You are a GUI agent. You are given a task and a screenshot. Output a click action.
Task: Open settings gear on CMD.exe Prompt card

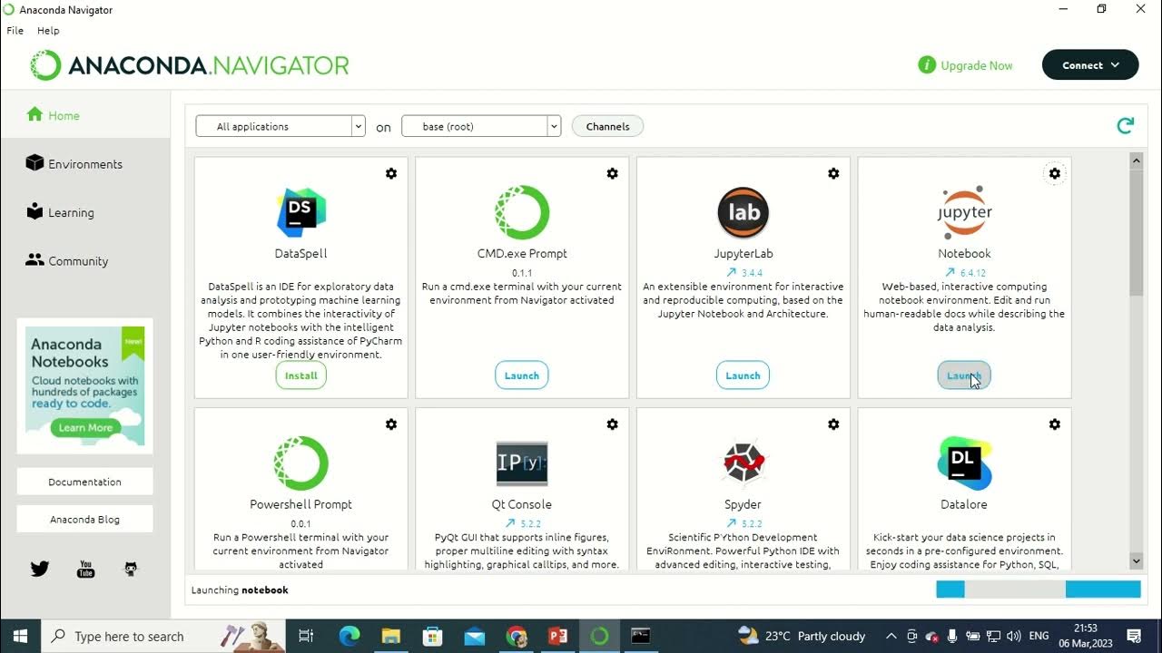(613, 173)
